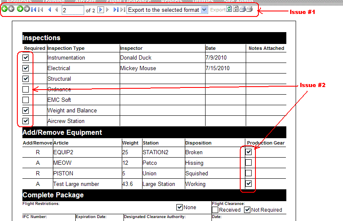The width and height of the screenshot is (343, 221).
Task: Click the Inspections section header
Action: (x=154, y=38)
